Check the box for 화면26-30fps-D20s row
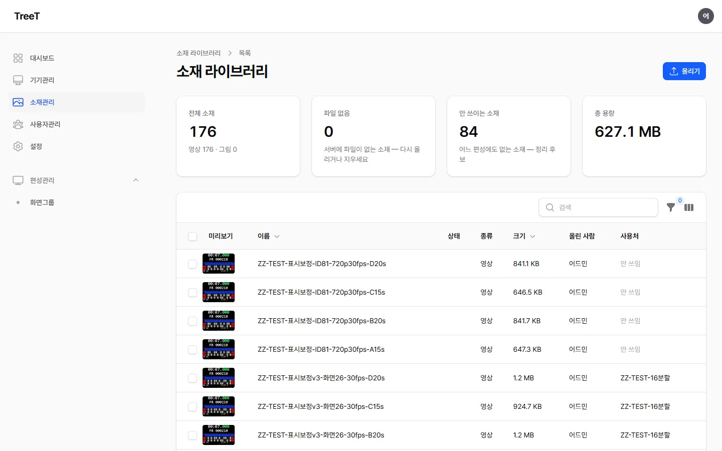 pyautogui.click(x=193, y=378)
